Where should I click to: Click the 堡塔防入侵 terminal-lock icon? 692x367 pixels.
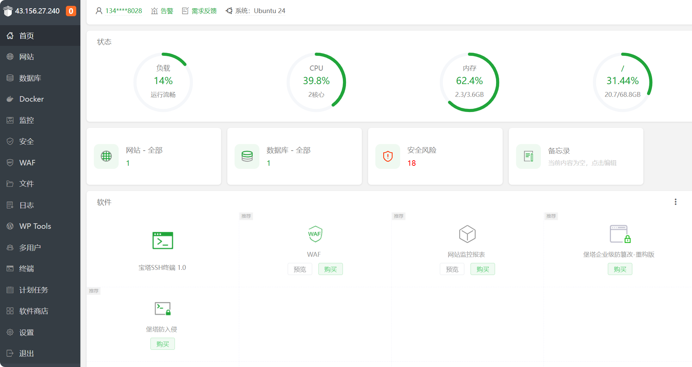point(162,308)
